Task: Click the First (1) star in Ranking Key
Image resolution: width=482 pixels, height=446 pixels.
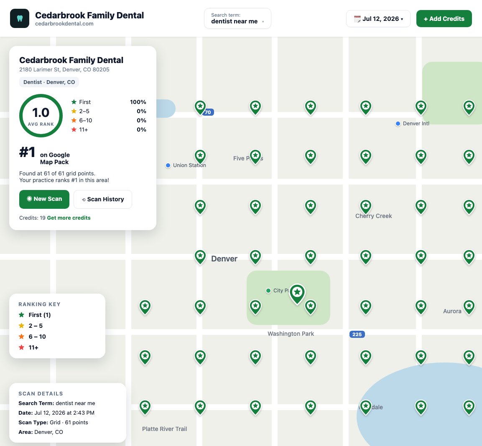Action: [21, 315]
